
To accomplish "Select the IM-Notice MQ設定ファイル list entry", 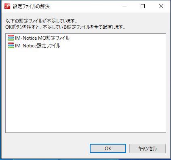I will 39,38.
